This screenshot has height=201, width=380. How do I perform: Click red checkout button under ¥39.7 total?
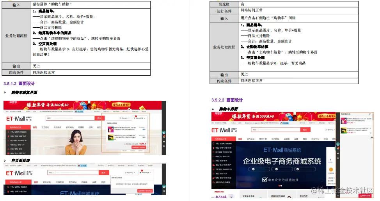pos(139,147)
